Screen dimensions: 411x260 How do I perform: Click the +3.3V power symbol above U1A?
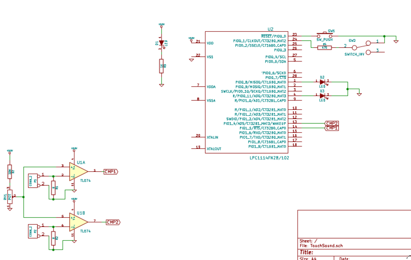pos(74,149)
